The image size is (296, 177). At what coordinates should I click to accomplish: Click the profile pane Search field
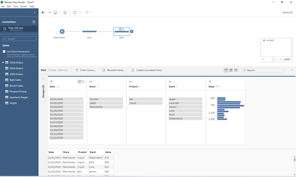click(x=263, y=70)
